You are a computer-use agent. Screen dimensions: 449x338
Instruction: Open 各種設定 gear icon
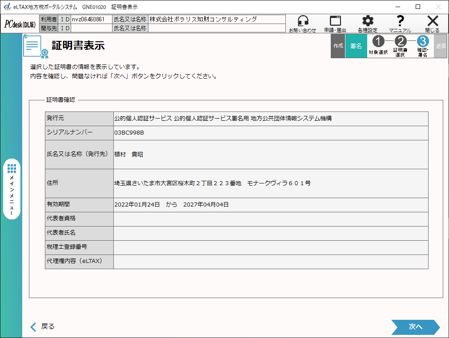coord(368,21)
